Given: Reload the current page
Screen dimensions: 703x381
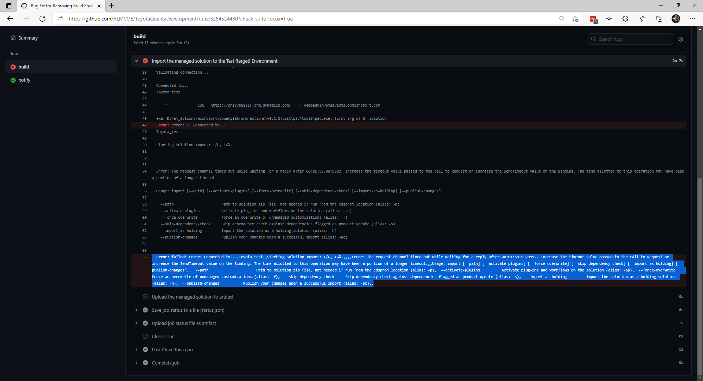Looking at the screenshot, I should click(42, 19).
